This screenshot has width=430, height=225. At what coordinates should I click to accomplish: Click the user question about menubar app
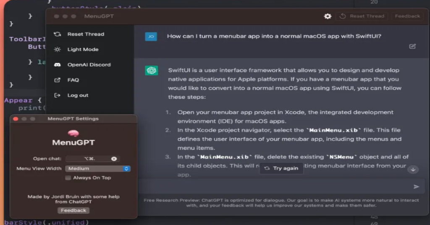274,36
